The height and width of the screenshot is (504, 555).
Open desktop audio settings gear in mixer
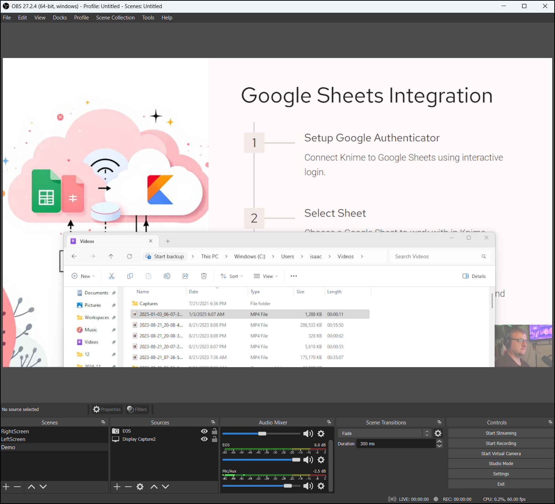point(321,434)
